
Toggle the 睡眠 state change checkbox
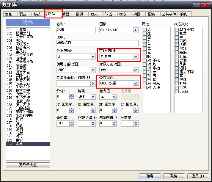[x=177, y=53]
